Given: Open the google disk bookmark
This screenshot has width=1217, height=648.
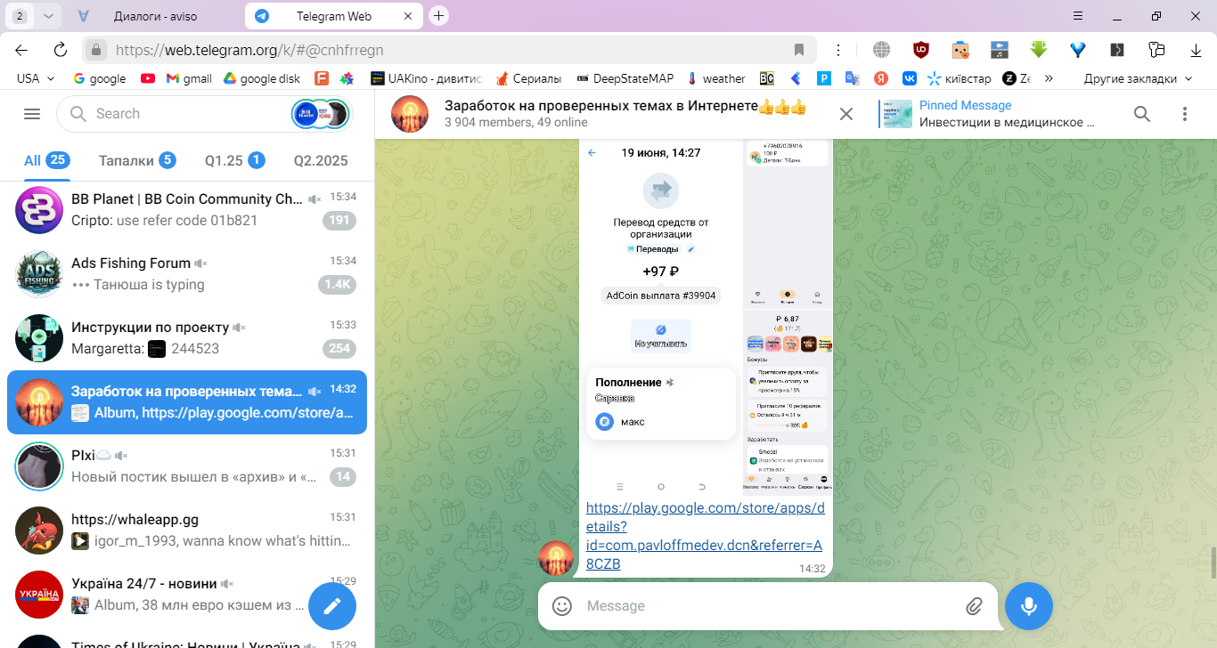Looking at the screenshot, I should click(x=261, y=78).
